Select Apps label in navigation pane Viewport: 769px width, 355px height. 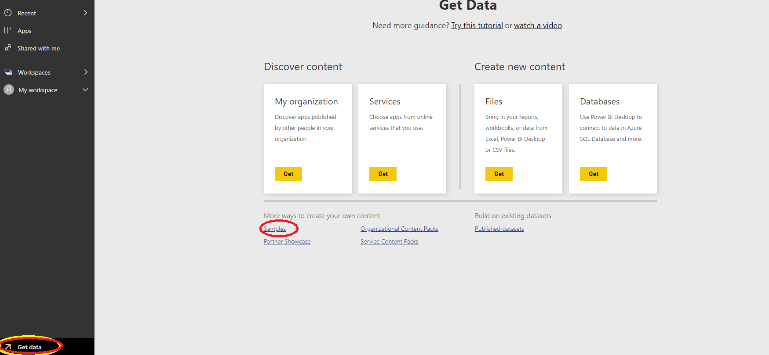tap(25, 31)
